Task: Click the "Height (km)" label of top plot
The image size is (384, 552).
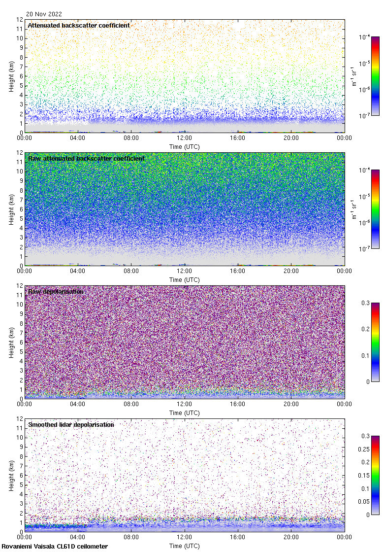Action: 12,76
